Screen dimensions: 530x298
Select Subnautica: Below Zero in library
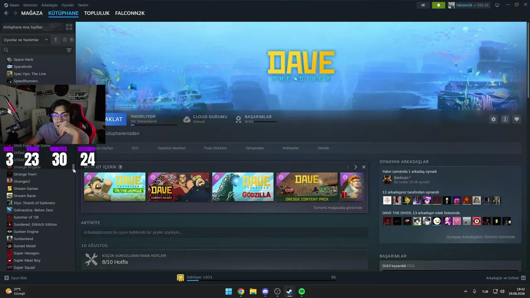tap(34, 210)
